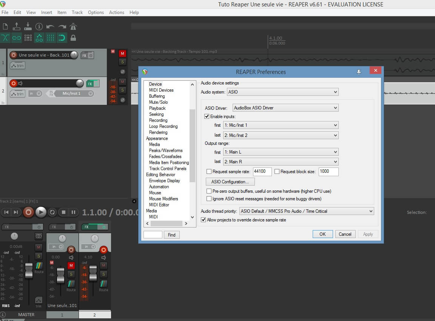Viewport: 435px width, 321px height.
Task: Select Buffering in preferences tree
Action: pyautogui.click(x=157, y=96)
